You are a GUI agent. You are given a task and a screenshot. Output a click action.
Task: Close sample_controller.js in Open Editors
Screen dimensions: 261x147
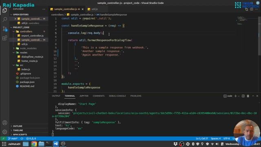(x=15, y=19)
